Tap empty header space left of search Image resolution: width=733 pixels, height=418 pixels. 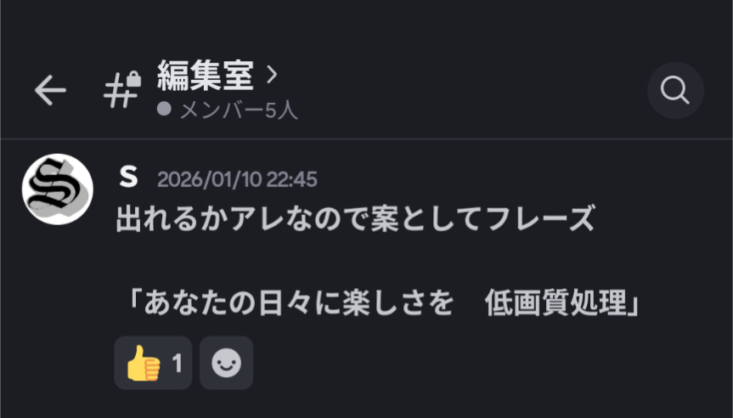click(467, 90)
